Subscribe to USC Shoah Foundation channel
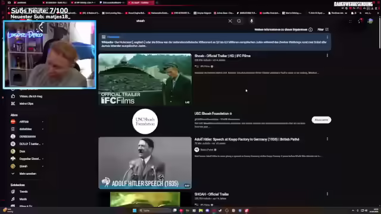 point(321,120)
